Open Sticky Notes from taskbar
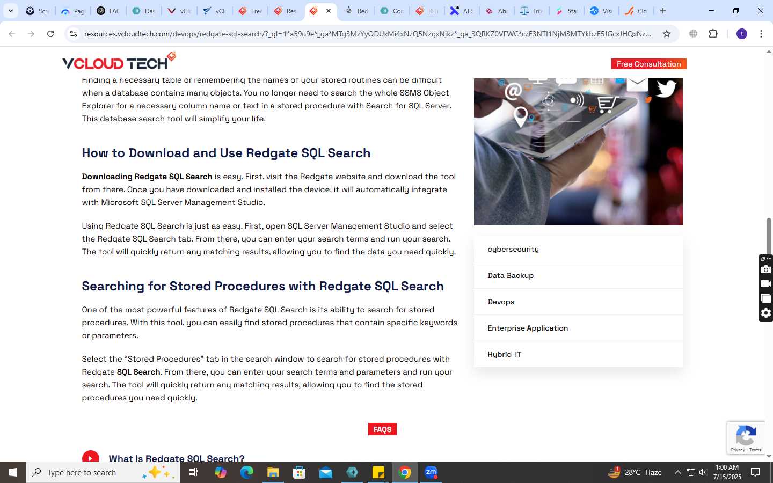Image resolution: width=773 pixels, height=483 pixels. pyautogui.click(x=378, y=472)
